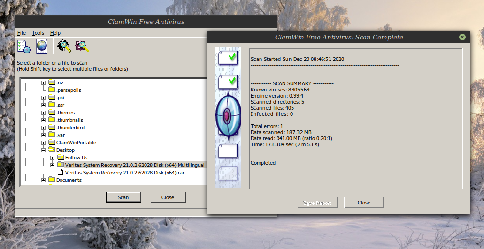The height and width of the screenshot is (249, 484).
Task: Open the Preferences toolbar icon with checklist
Action: [x=24, y=46]
